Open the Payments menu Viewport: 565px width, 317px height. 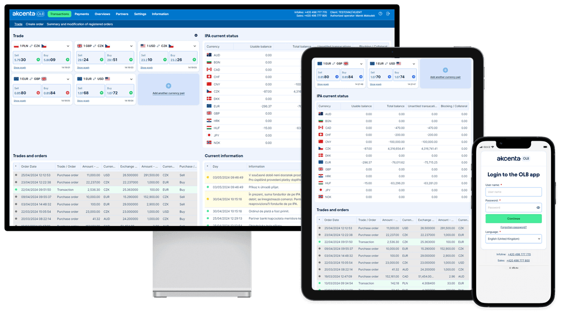point(82,14)
